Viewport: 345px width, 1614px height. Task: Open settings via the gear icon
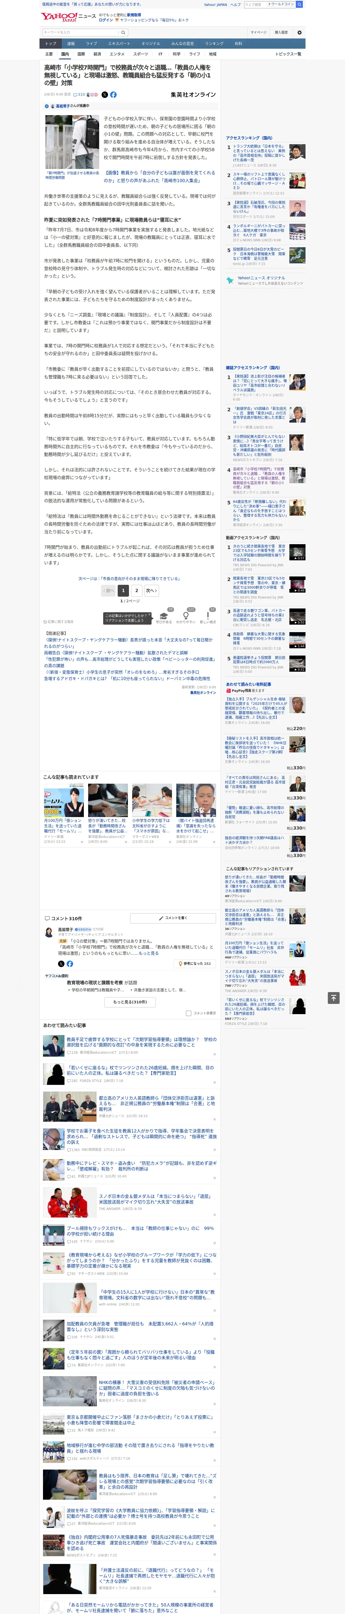click(299, 33)
